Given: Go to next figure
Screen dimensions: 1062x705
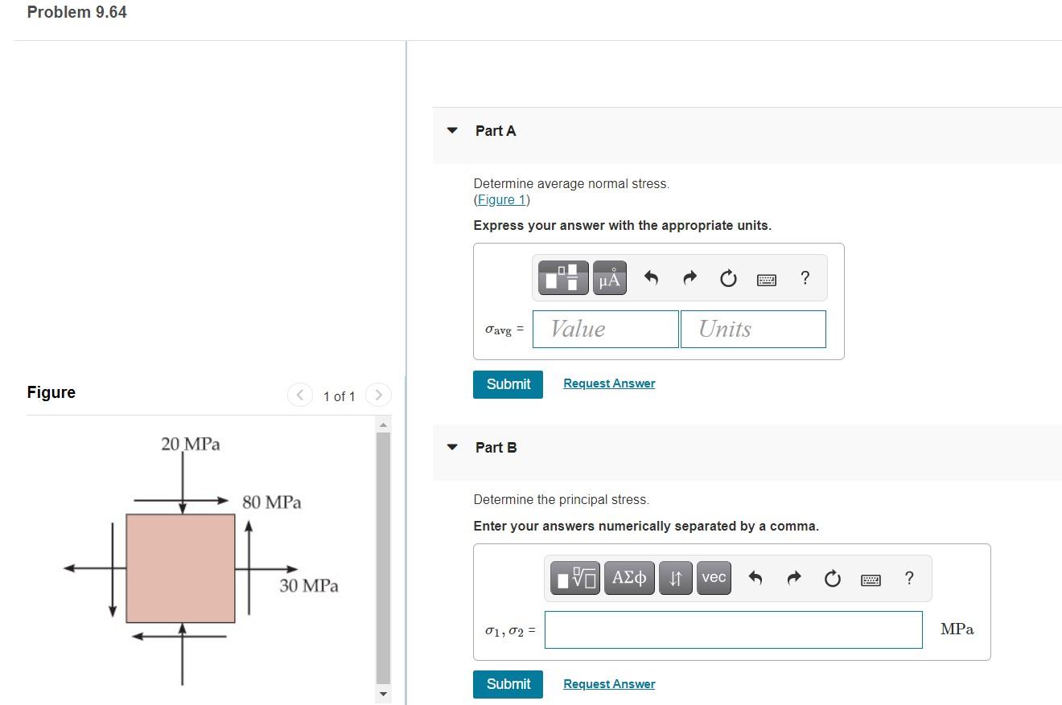Looking at the screenshot, I should click(x=378, y=396).
